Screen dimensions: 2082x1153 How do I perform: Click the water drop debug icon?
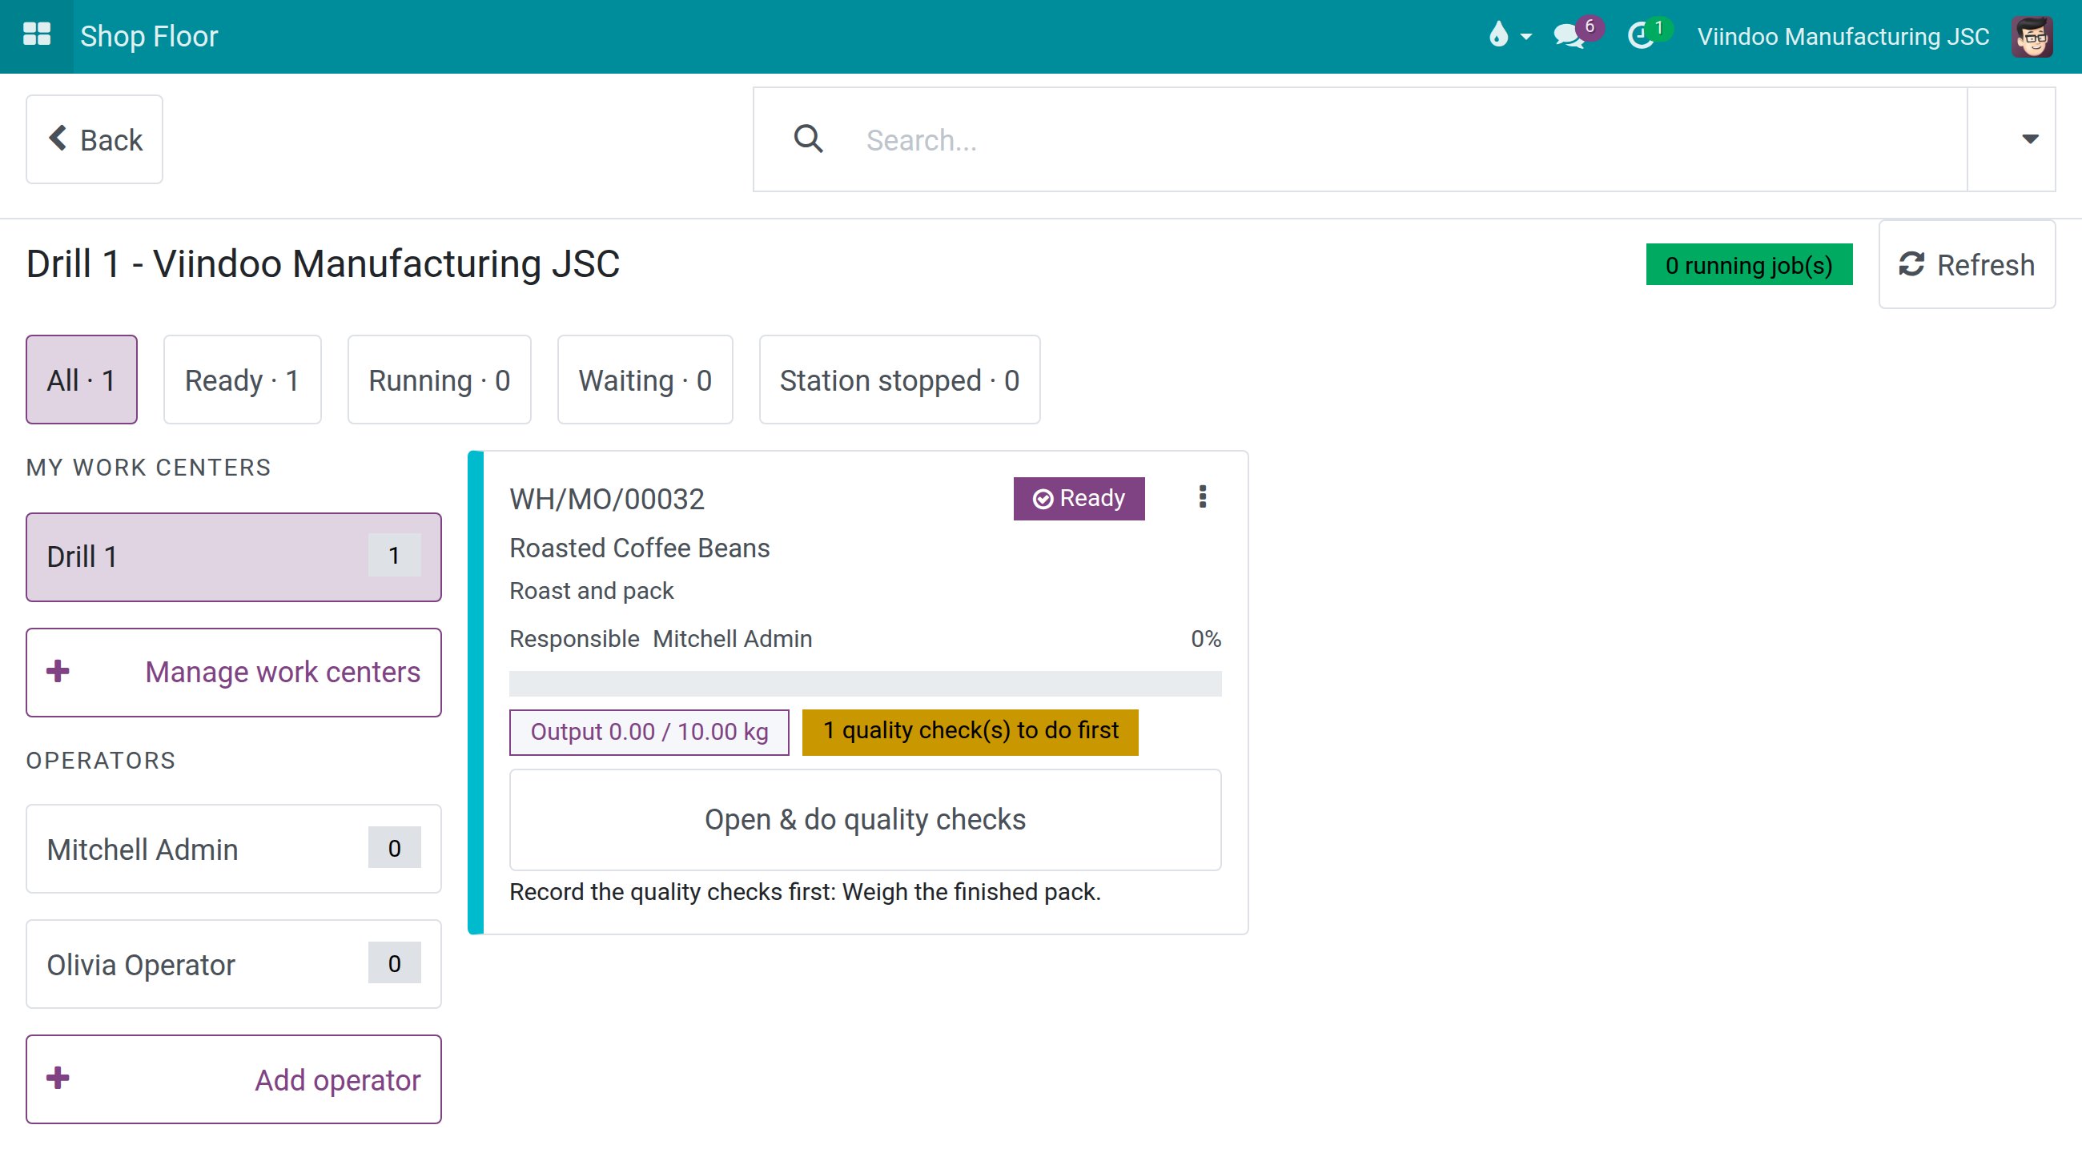tap(1498, 35)
